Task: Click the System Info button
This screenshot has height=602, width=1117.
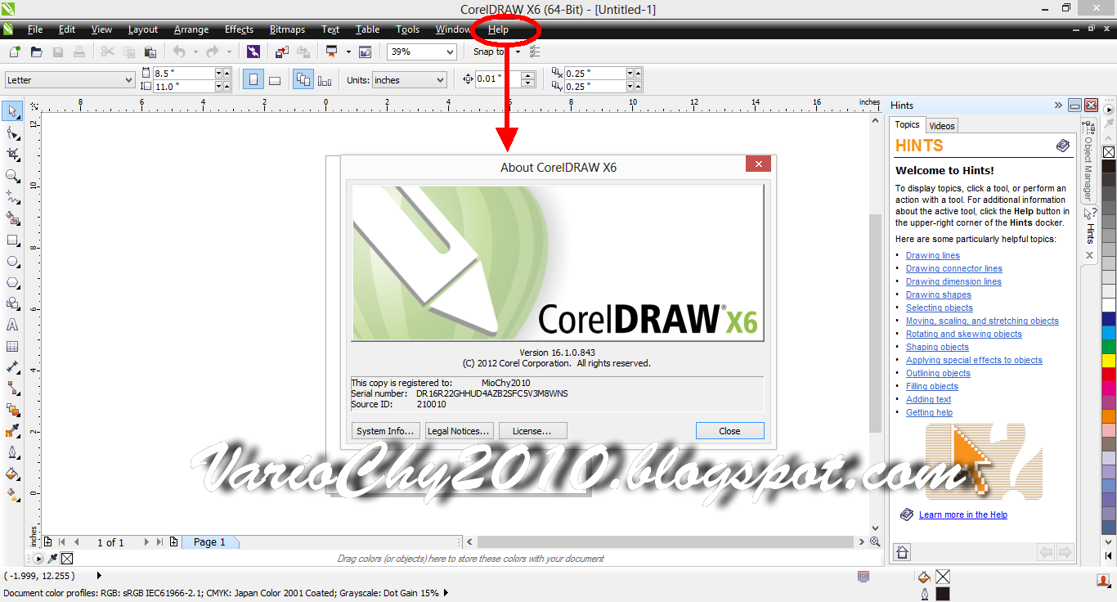Action: pos(386,431)
